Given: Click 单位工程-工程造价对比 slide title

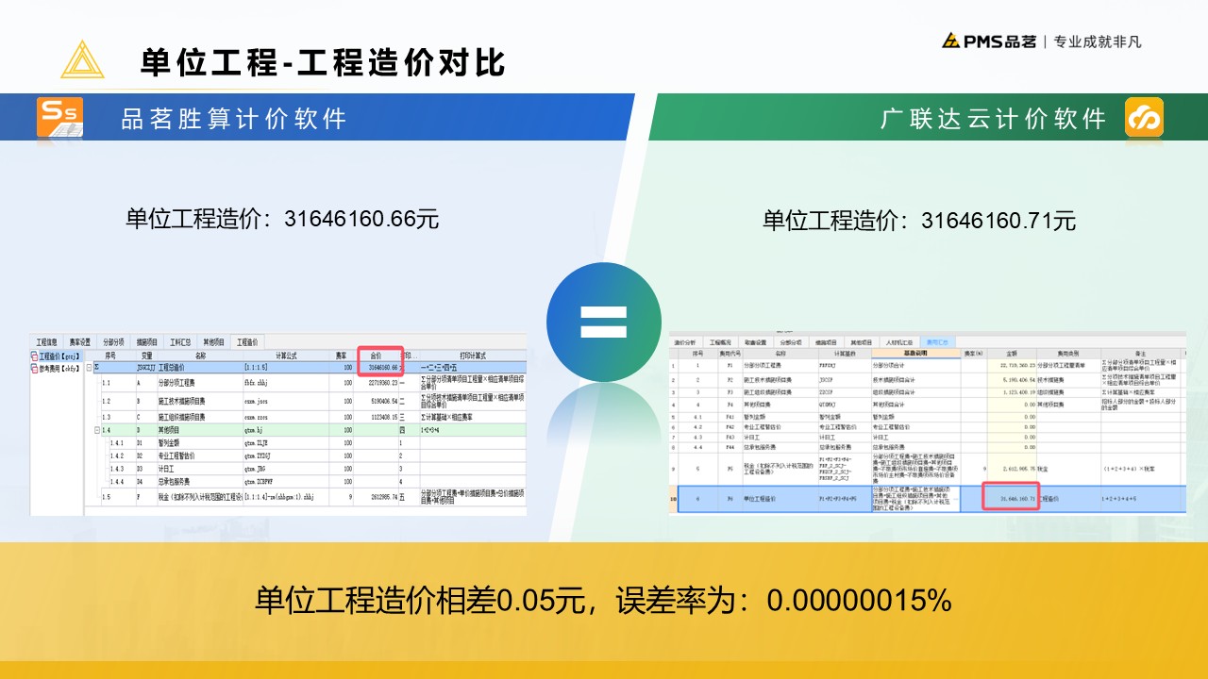Looking at the screenshot, I should 323,62.
